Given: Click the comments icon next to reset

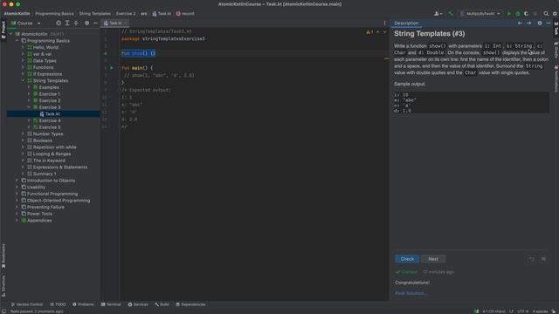Looking at the screenshot, I should [543, 259].
